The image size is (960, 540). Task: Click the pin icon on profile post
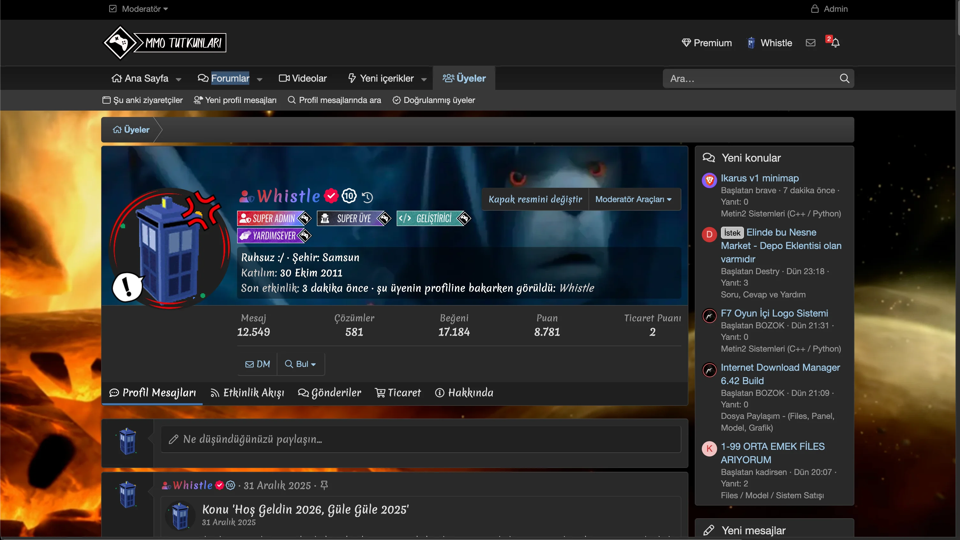pyautogui.click(x=324, y=485)
